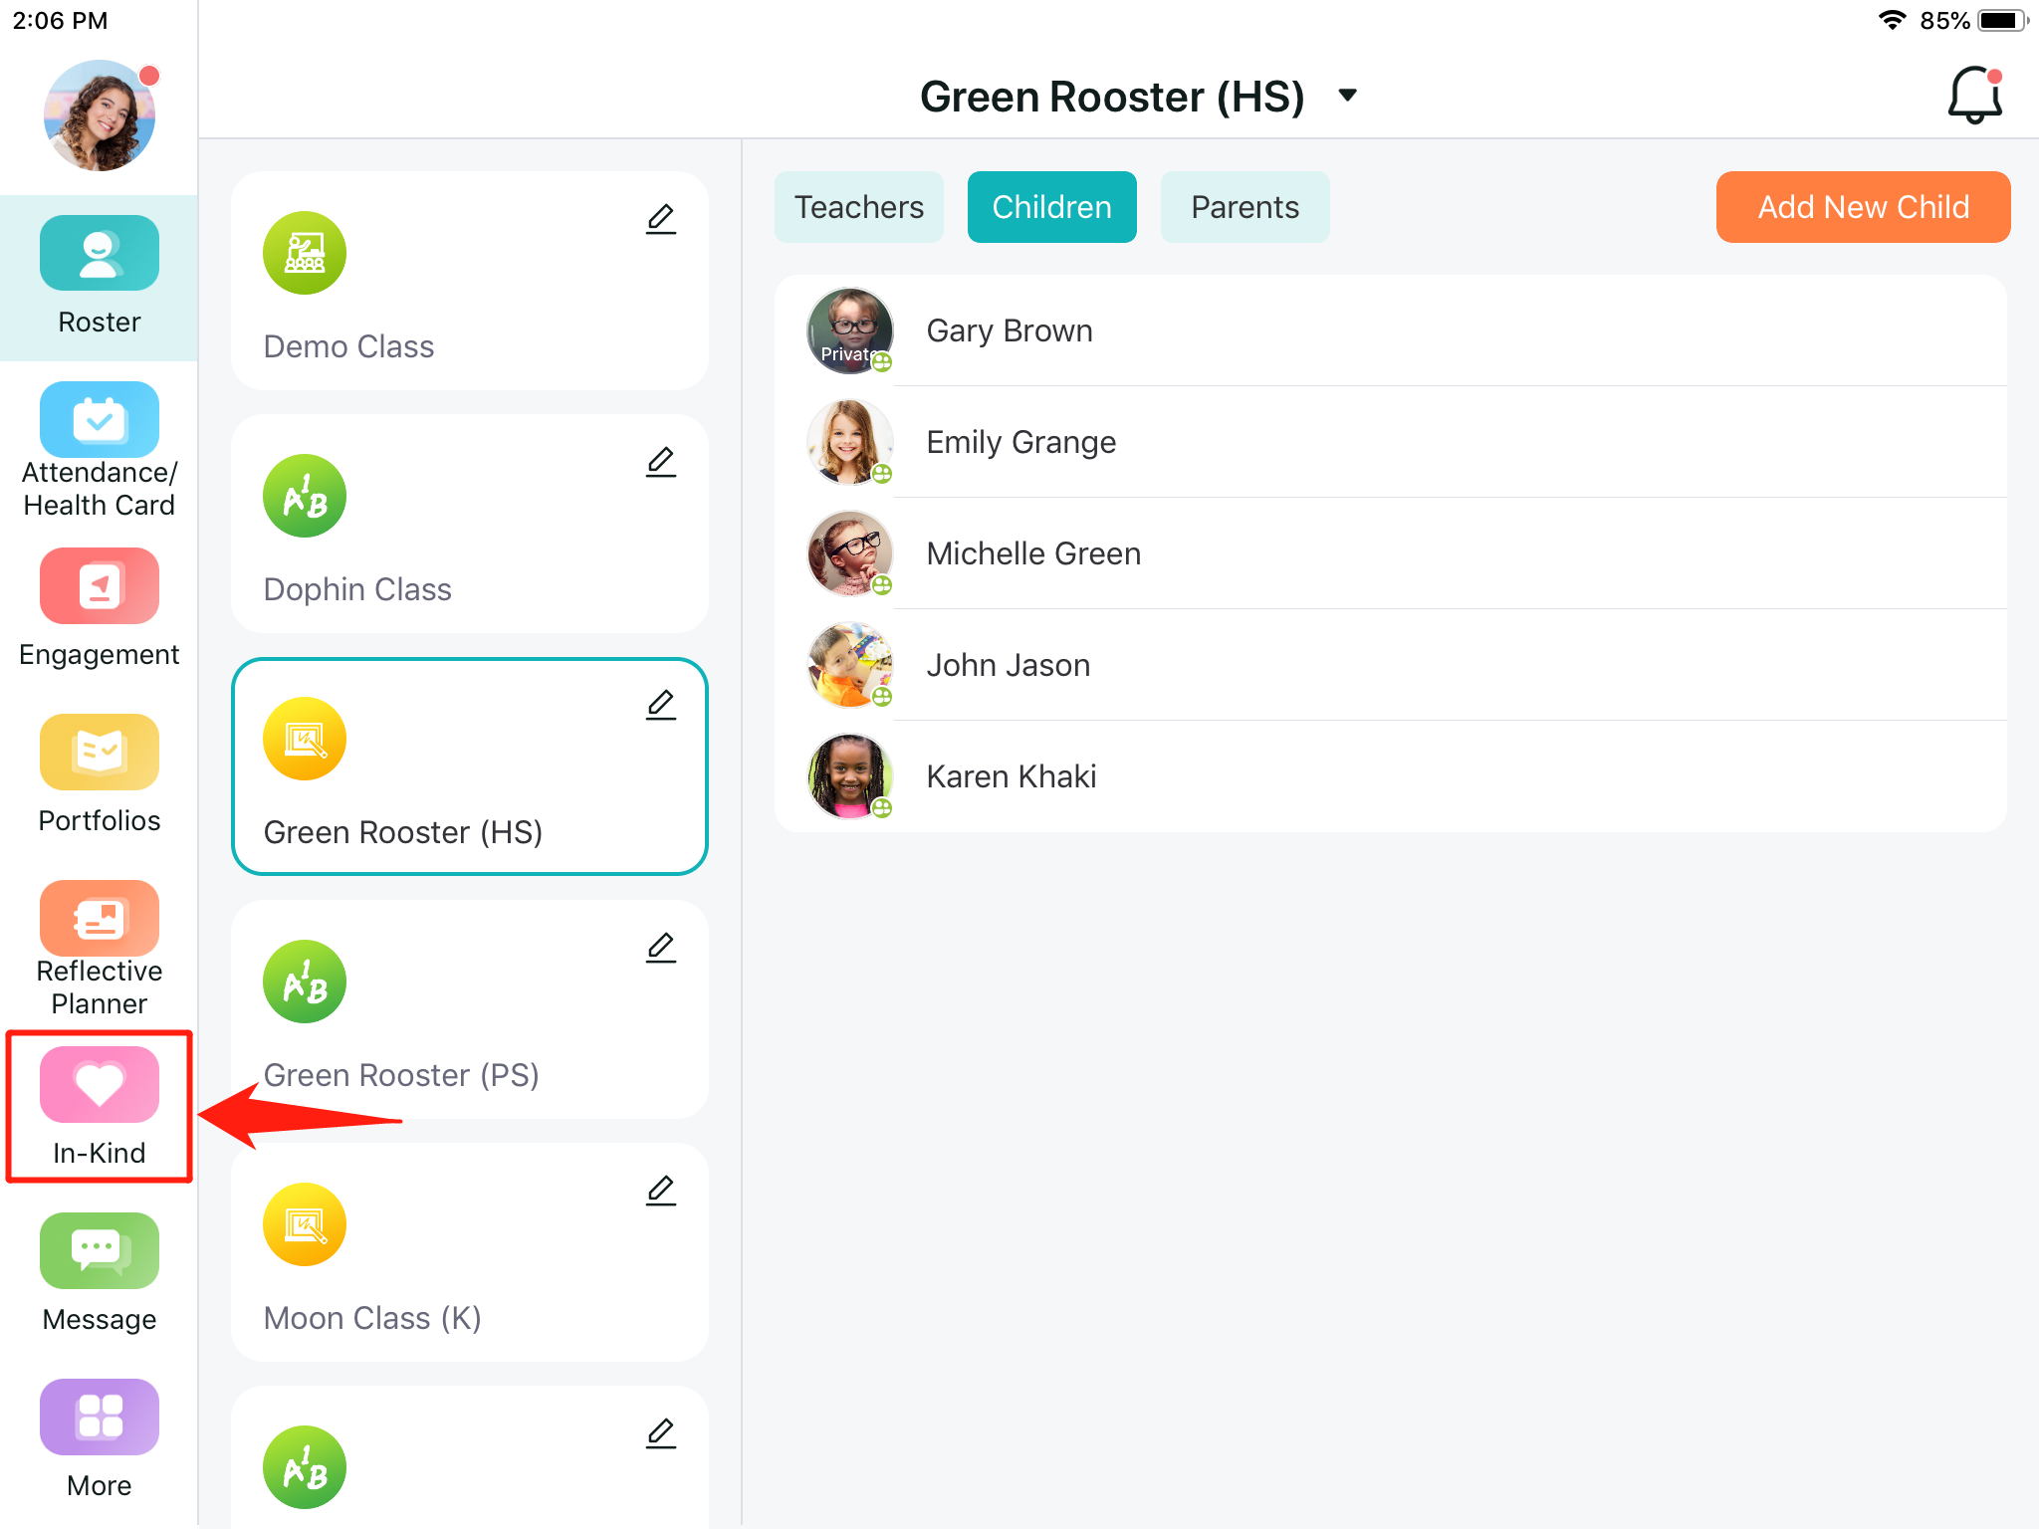Choose the Green Rooster (PS) label

[x=401, y=1075]
